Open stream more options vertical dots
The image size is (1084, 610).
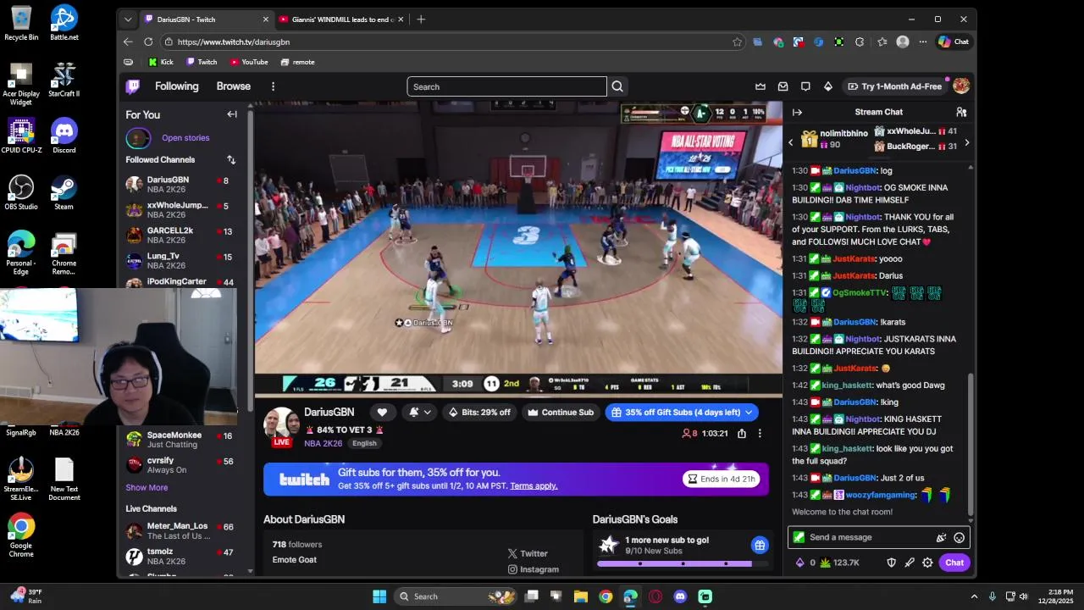tap(760, 433)
